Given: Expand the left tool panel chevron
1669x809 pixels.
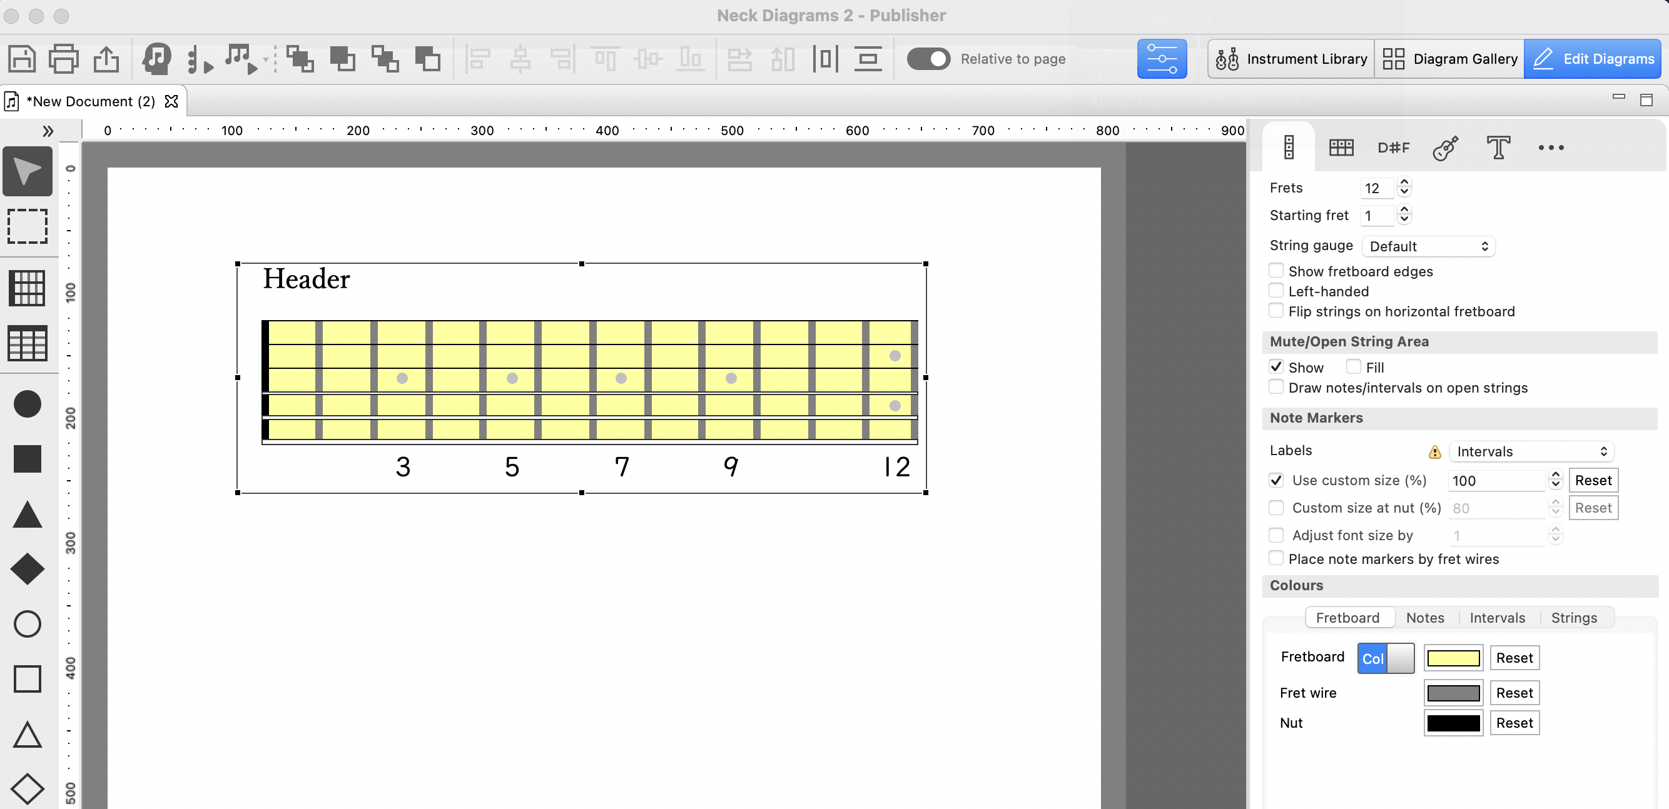Looking at the screenshot, I should pyautogui.click(x=48, y=131).
